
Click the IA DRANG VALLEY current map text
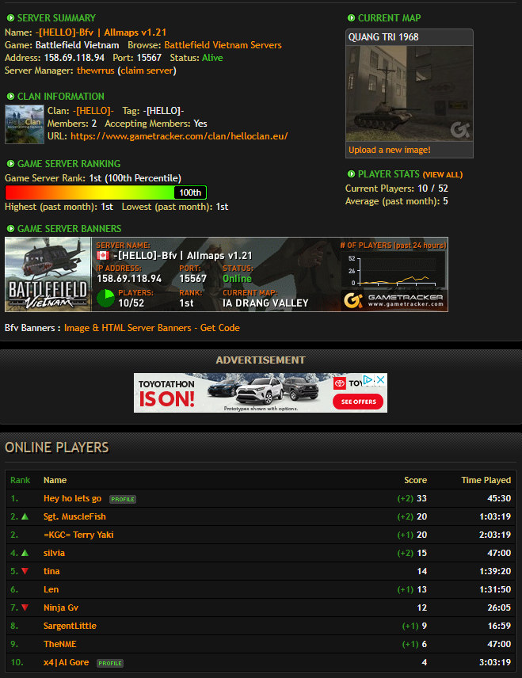click(265, 303)
